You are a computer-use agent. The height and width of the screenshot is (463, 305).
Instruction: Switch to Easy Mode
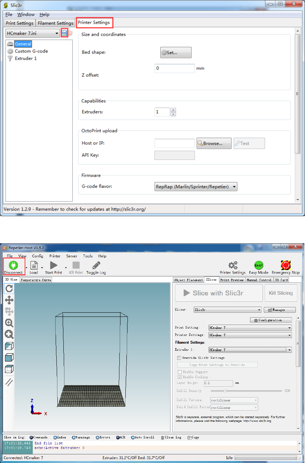pyautogui.click(x=259, y=265)
